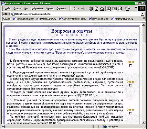The image size is (147, 129).
Task: Refresh the page with the Refresh icon
Action: click(x=96, y=8)
